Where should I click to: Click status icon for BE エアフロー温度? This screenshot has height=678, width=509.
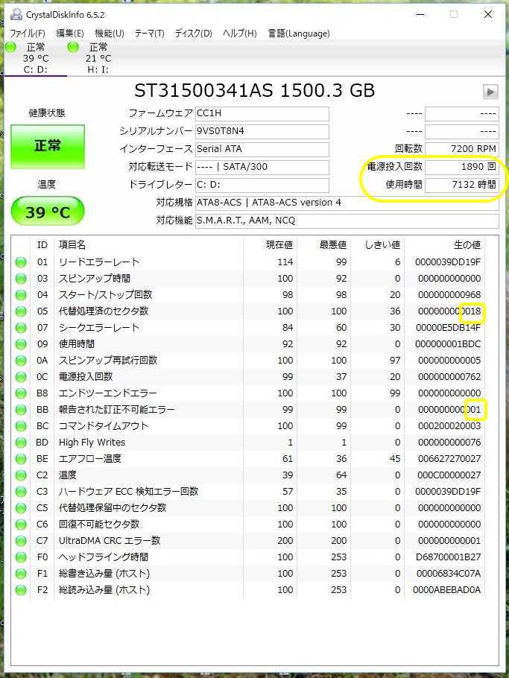tap(21, 459)
